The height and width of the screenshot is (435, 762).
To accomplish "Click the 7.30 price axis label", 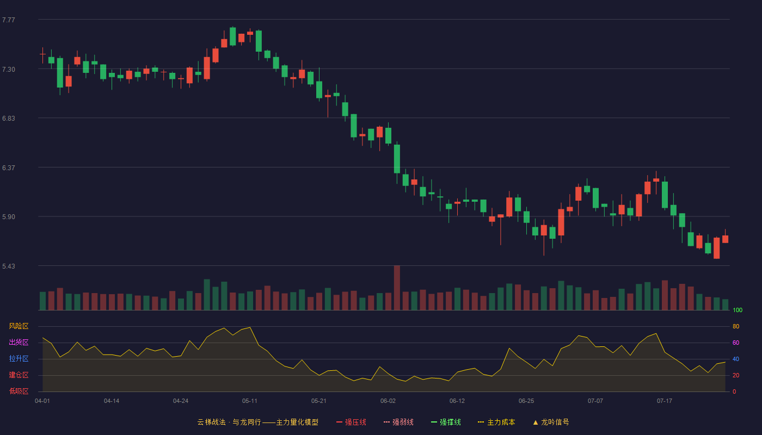I will (x=9, y=70).
